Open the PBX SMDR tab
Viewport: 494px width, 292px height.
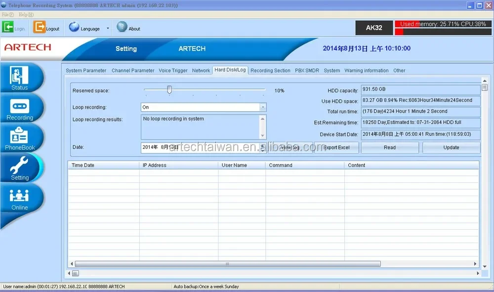[x=307, y=70]
